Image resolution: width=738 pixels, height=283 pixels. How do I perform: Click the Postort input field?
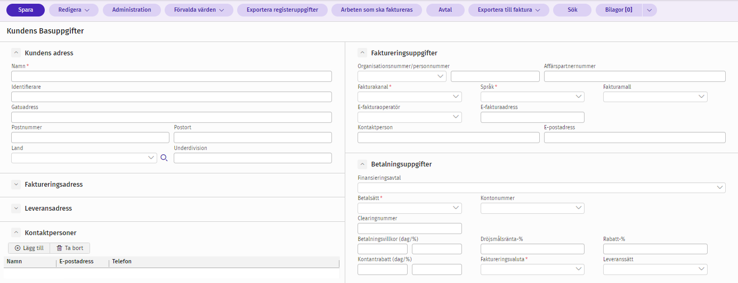253,137
